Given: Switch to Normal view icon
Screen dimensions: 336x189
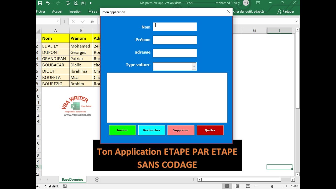Looking at the screenshot, I should coord(227,186).
